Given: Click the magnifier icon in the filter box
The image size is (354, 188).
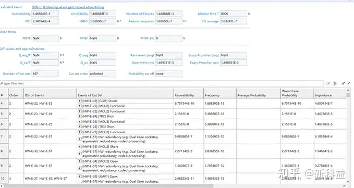Looking at the screenshot, I should click(x=2, y=83).
